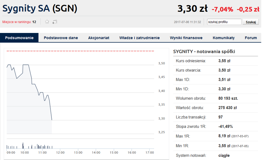Viewport: 262px width, 160px height.
Task: Click the 09:00 time axis label
Action: coord(11,153)
